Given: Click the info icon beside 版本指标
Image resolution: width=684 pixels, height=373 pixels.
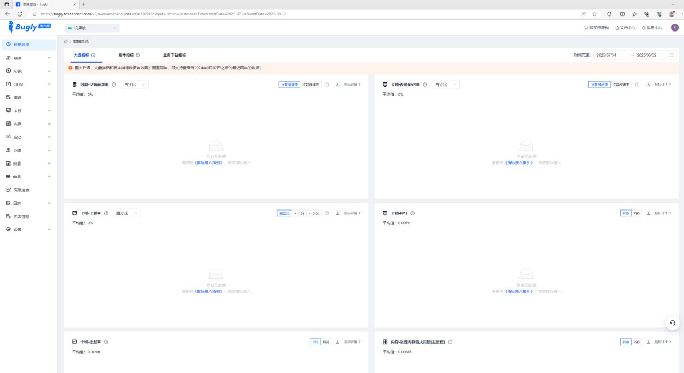Looking at the screenshot, I should pyautogui.click(x=138, y=55).
